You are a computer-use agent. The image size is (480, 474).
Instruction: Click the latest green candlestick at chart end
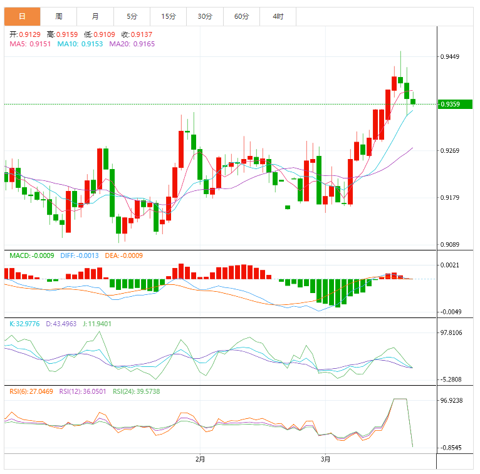tap(413, 101)
